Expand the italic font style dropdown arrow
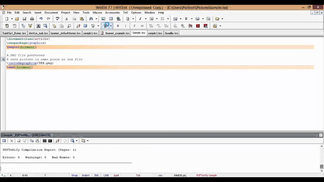This screenshot has width=324, height=182. [146, 19]
